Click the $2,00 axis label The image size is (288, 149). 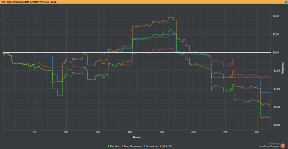pos(276,34)
